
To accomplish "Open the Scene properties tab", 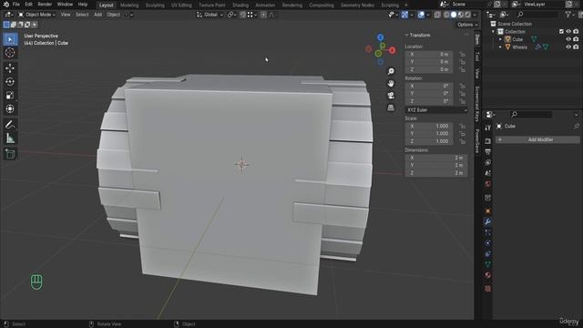I will 488,173.
